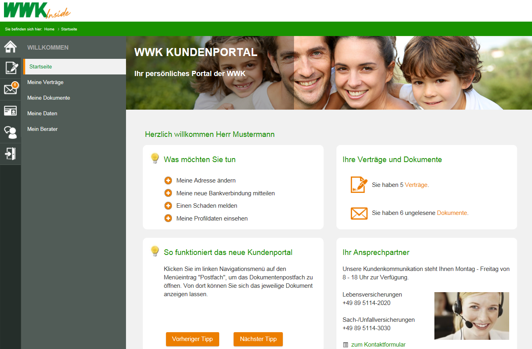
Task: Click Sach-/Unfallversicherungen phone number +49 89 5114-3030
Action: point(366,328)
